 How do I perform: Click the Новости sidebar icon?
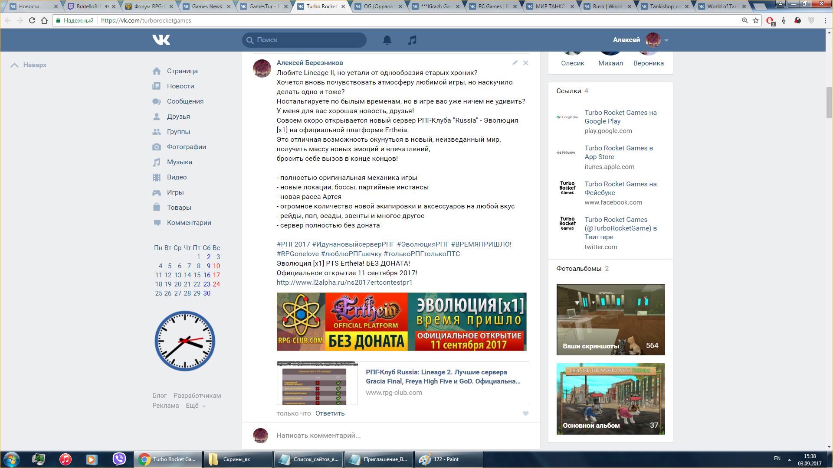(x=157, y=86)
